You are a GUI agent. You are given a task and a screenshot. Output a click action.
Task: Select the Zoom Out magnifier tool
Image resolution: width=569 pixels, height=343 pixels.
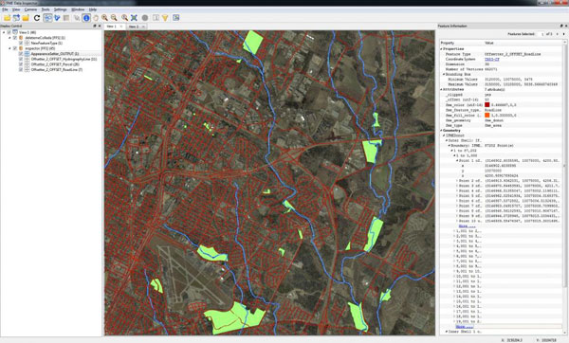coord(114,18)
